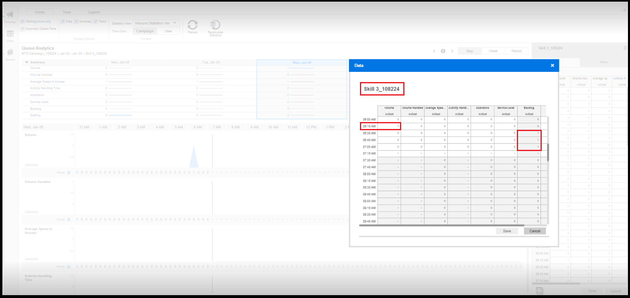Toggle the Automatic Details Pane checkbox

[x=22, y=29]
